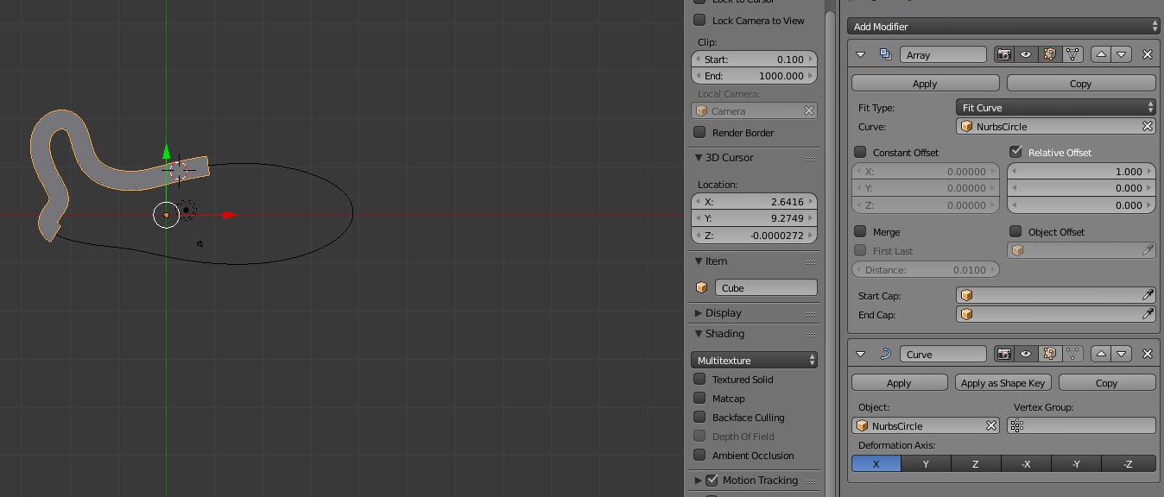The height and width of the screenshot is (497, 1164).
Task: Click the Vertex Group selector icon
Action: [x=1017, y=425]
